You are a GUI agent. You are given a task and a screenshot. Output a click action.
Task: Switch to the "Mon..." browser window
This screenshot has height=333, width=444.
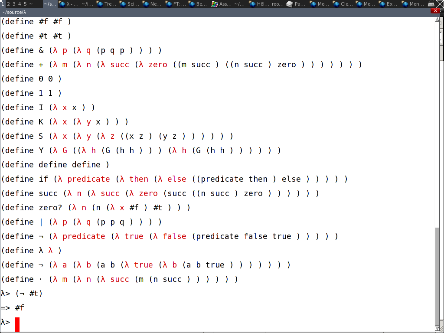pos(411,4)
